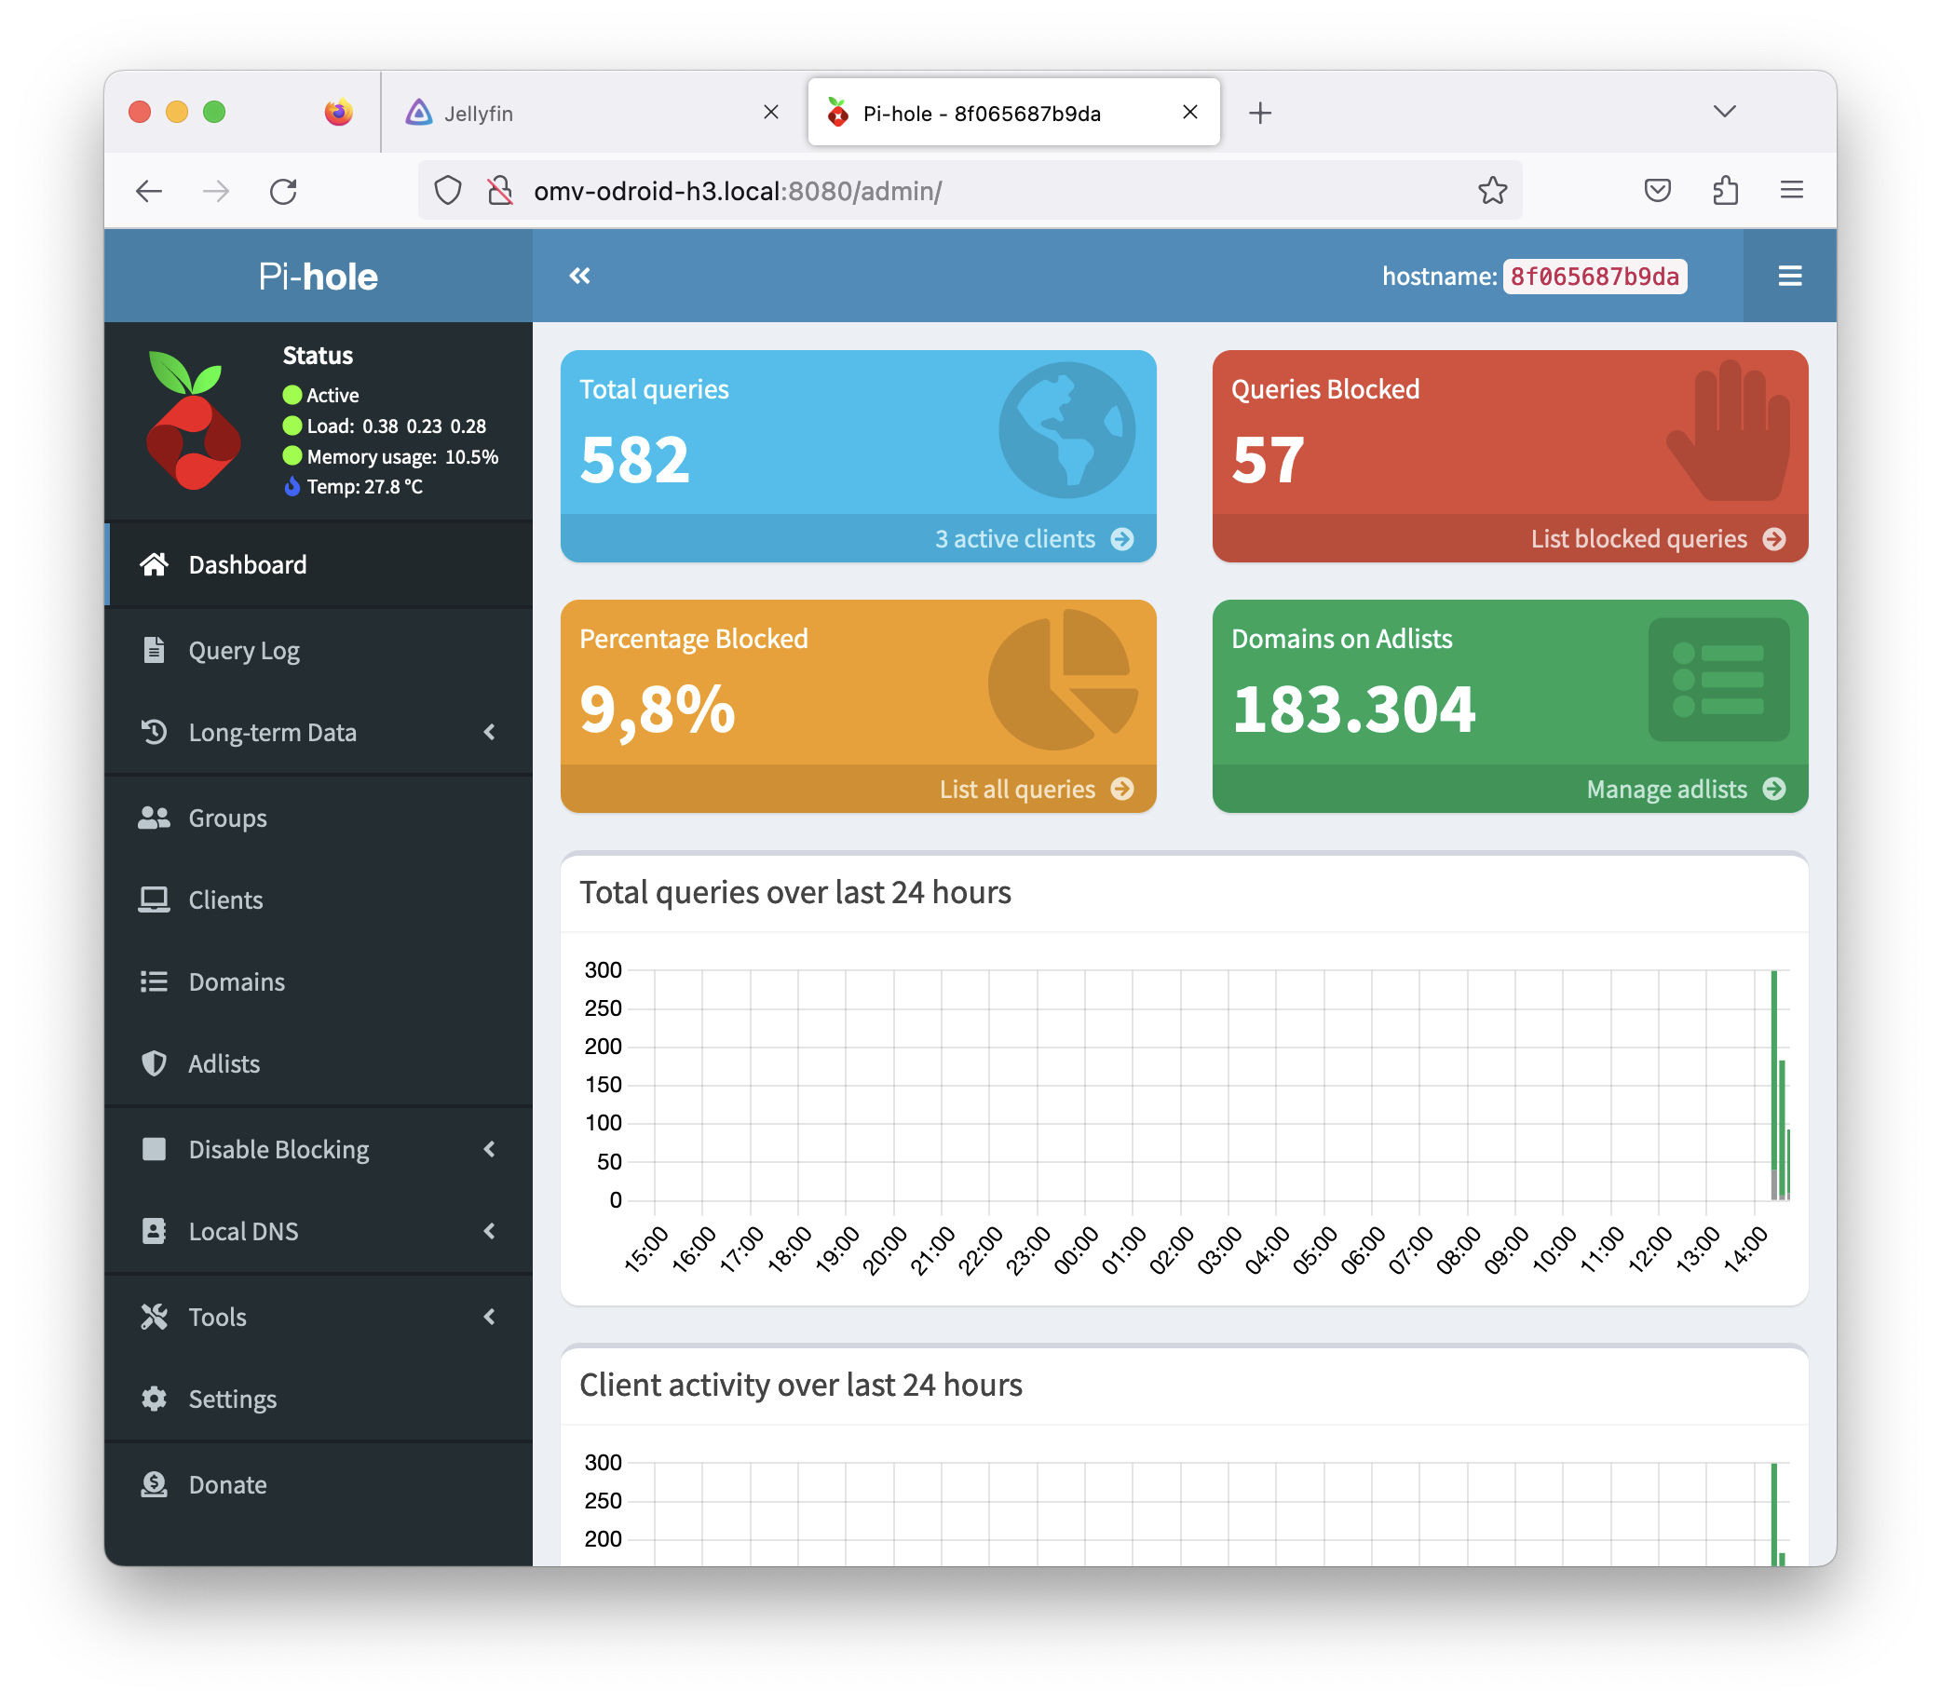Open the Query Log page
1941x1704 pixels.
243,650
